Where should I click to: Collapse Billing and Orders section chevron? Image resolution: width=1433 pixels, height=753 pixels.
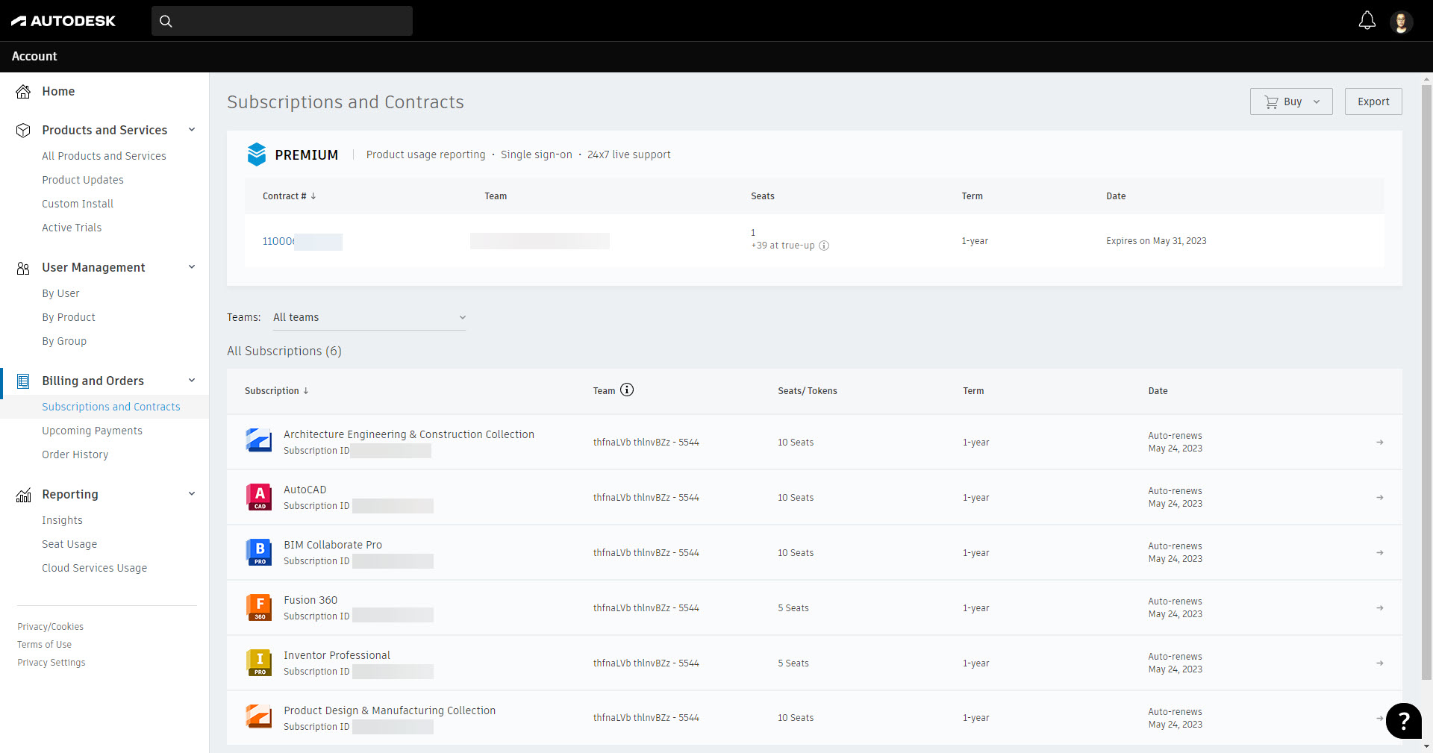pos(192,381)
